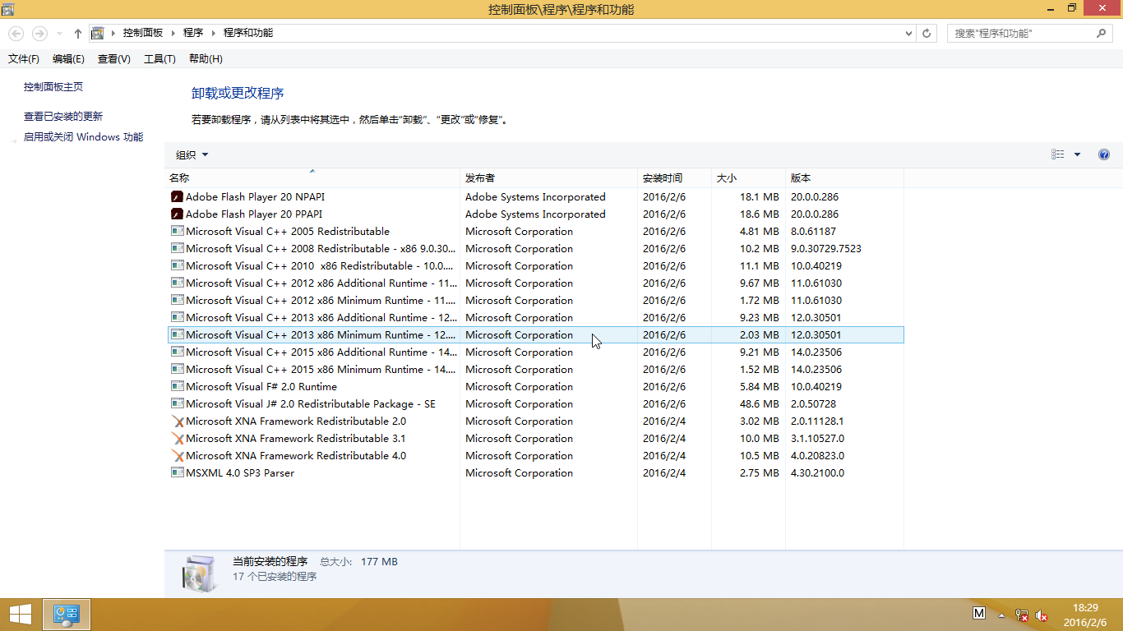
Task: Select Microsoft Visual F# 2.0 Runtime entry
Action: point(261,387)
